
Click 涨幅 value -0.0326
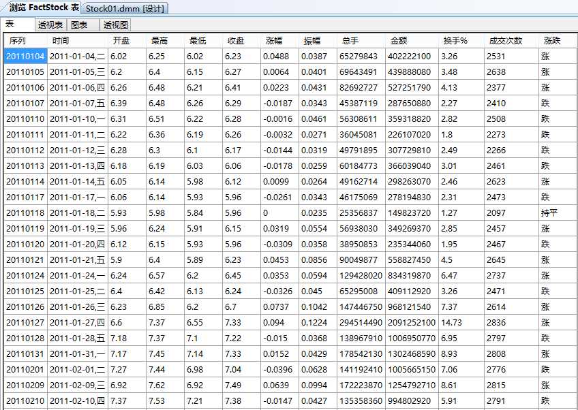pyautogui.click(x=279, y=291)
